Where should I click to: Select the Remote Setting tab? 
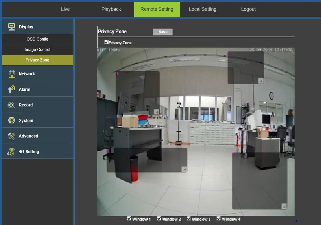(x=157, y=9)
